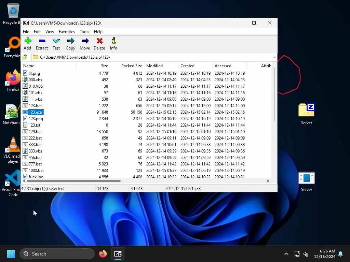Click the status bar selected objects text
Screen dimensions: 350x262
[x=42, y=188]
